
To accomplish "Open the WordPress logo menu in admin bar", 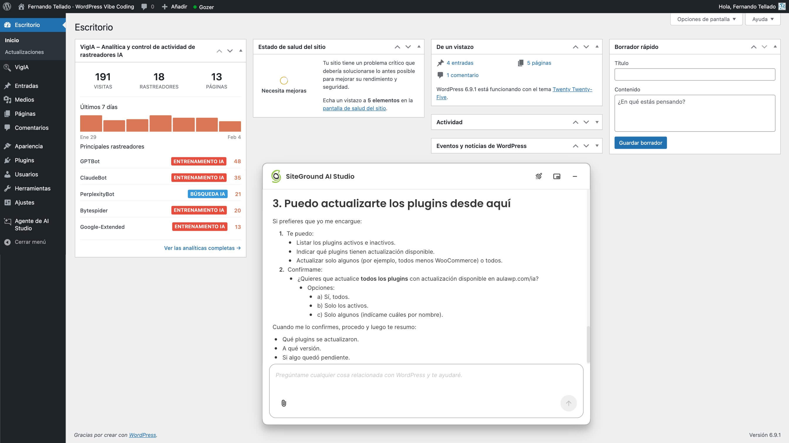I will click(x=7, y=6).
